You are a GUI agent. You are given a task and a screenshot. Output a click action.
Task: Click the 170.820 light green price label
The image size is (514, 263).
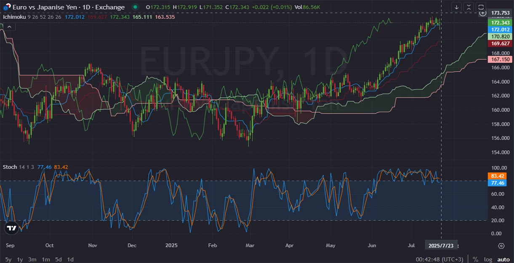click(x=499, y=37)
